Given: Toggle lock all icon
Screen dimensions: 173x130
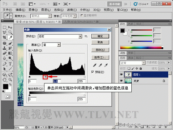Looking at the screenshot, I should [x=140, y=68].
